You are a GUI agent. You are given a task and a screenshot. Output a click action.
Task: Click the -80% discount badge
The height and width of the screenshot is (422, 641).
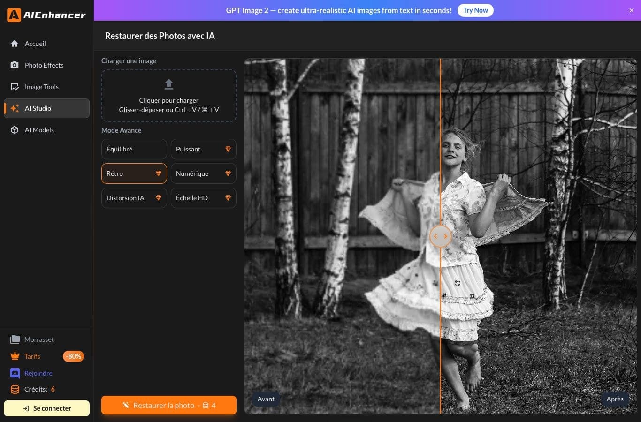[x=74, y=356]
